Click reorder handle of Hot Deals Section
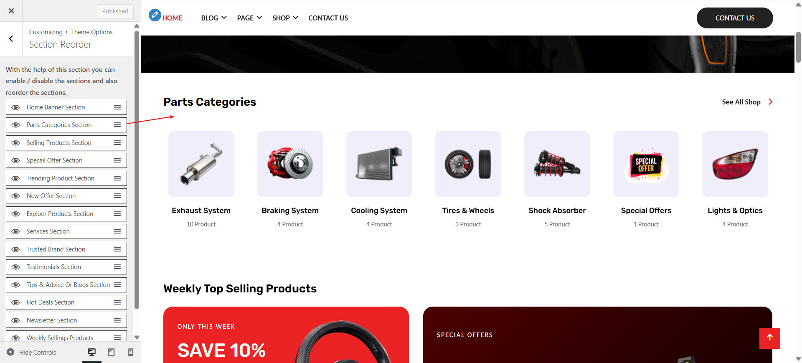 point(117,302)
